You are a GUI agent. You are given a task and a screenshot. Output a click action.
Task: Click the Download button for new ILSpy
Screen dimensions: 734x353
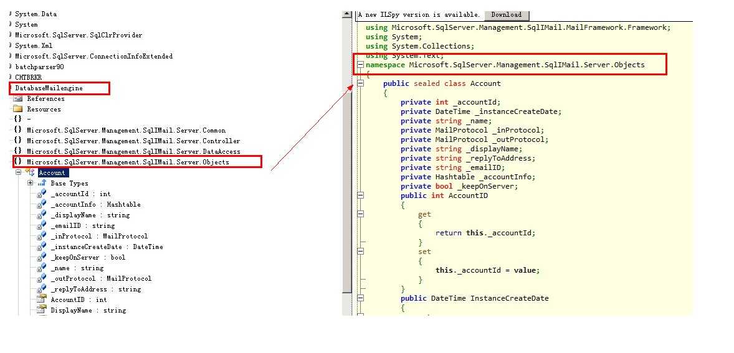click(507, 15)
